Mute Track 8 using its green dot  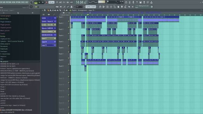(x=69, y=64)
